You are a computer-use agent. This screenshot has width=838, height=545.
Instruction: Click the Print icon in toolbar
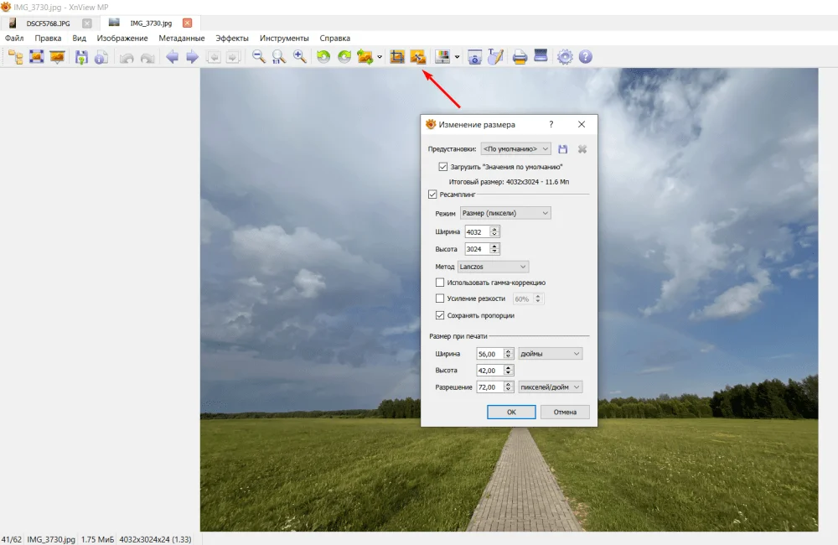pos(520,57)
